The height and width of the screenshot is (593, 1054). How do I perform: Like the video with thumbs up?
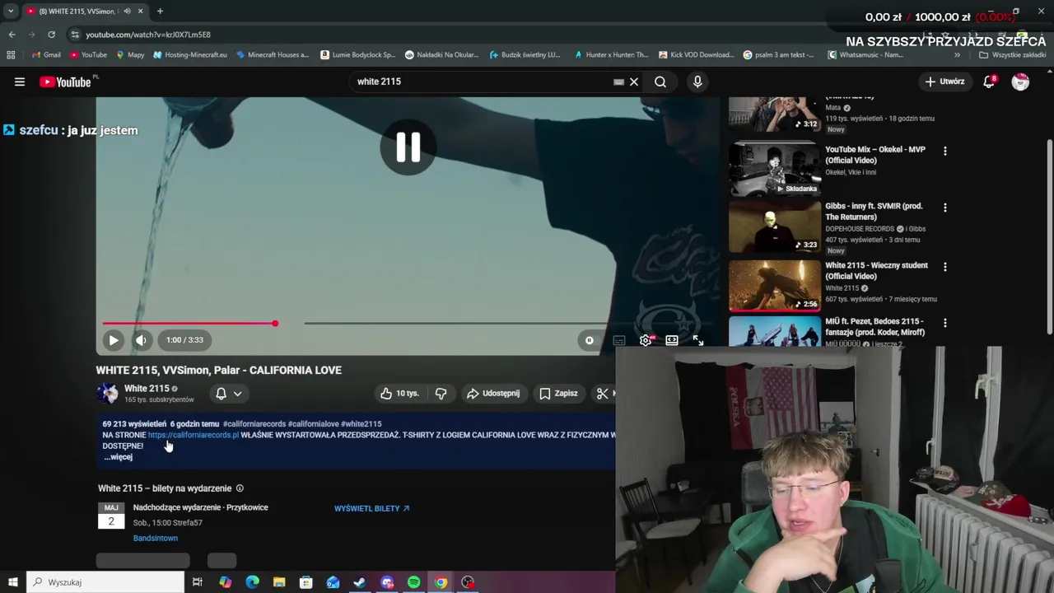(400, 394)
